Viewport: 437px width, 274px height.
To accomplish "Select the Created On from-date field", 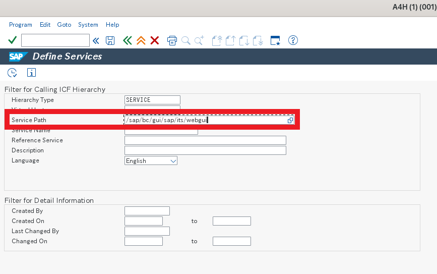I will [x=144, y=221].
